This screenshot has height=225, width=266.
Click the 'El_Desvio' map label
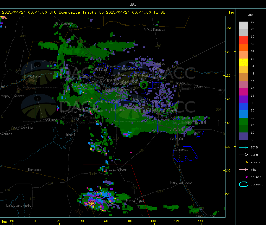(69, 112)
